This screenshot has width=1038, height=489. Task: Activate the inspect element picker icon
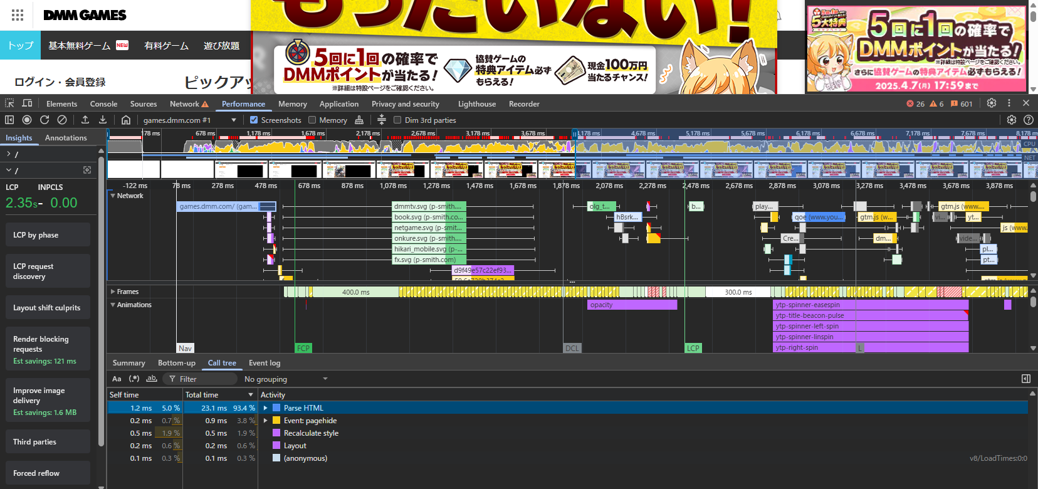click(x=9, y=103)
